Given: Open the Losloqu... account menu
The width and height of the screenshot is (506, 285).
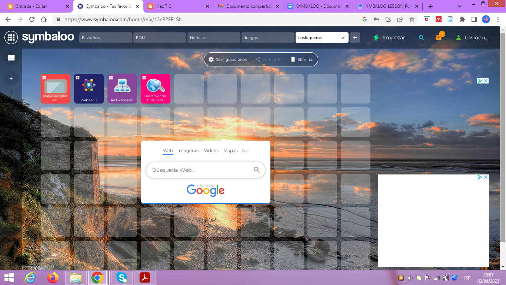Looking at the screenshot, I should (x=472, y=37).
